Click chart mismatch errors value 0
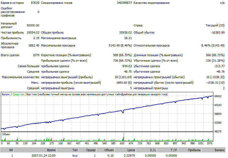The height and width of the screenshot is (158, 228). pyautogui.click(x=38, y=12)
